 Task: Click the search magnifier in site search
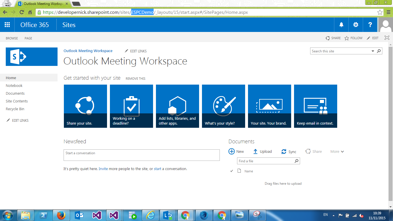coord(379,51)
